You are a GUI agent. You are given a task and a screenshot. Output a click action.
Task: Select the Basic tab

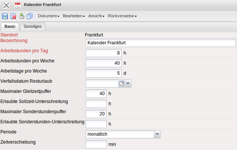10,26
